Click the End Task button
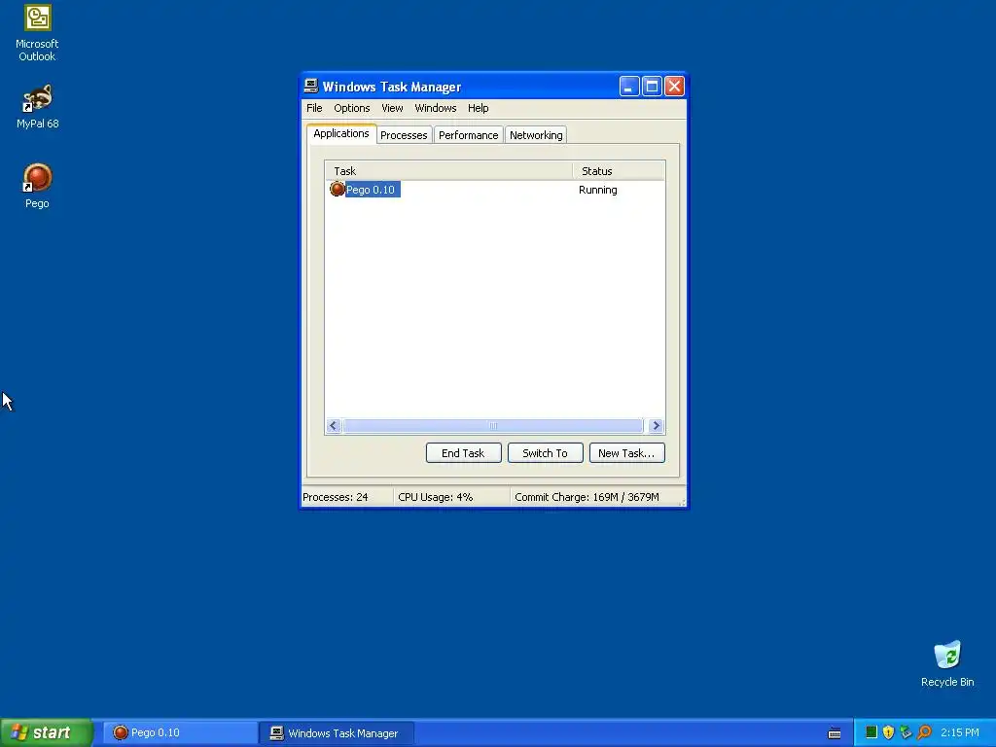The image size is (996, 747). (x=463, y=453)
